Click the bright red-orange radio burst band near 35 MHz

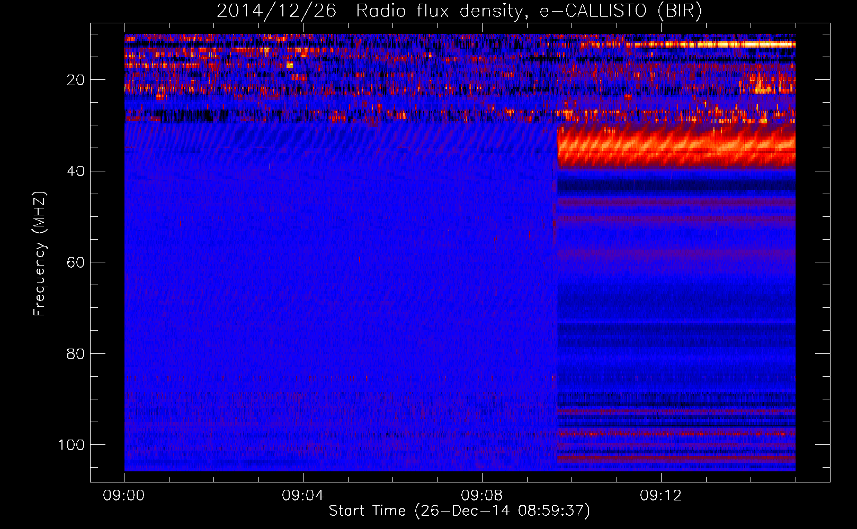[676, 145]
